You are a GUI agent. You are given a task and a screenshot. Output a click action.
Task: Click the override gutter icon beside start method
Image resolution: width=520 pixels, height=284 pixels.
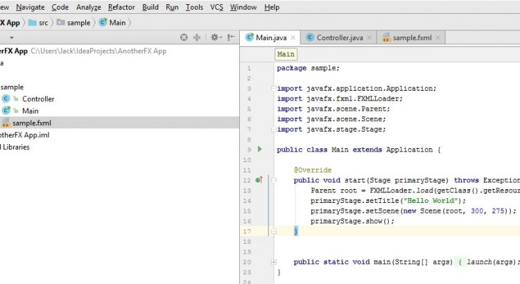pyautogui.click(x=259, y=180)
